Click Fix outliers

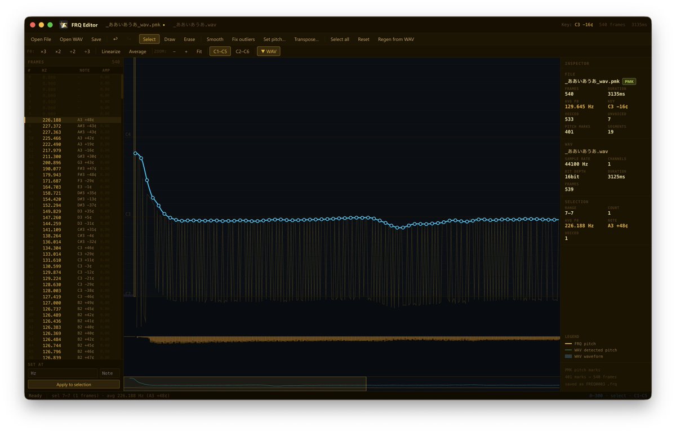point(243,39)
